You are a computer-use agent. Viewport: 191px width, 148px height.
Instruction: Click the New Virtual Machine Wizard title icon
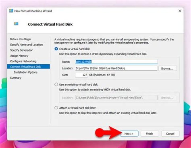(x=11, y=11)
